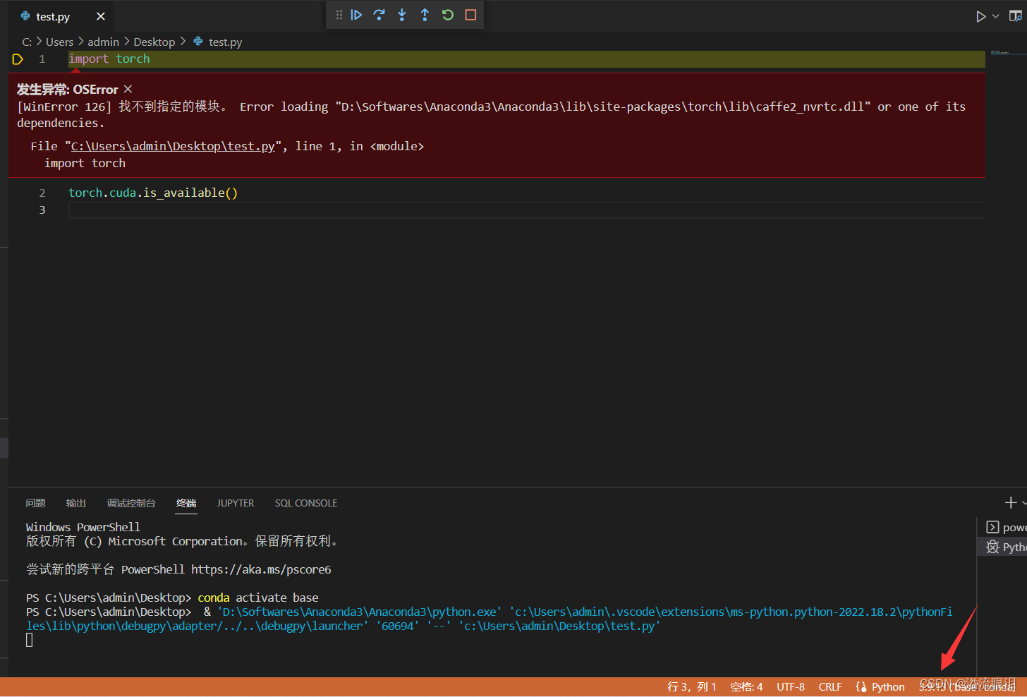
Task: Click the import torch code line
Action: [109, 59]
